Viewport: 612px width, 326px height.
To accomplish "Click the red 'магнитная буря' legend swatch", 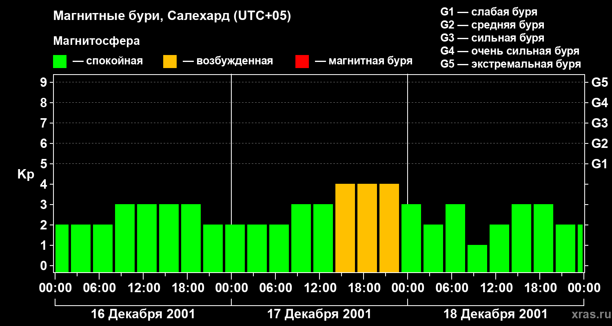I will point(302,62).
